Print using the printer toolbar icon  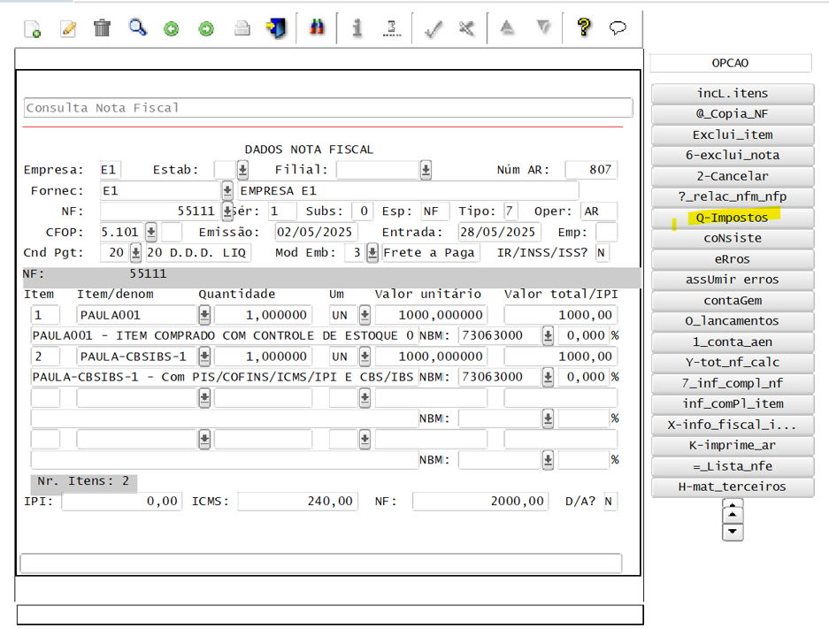242,27
